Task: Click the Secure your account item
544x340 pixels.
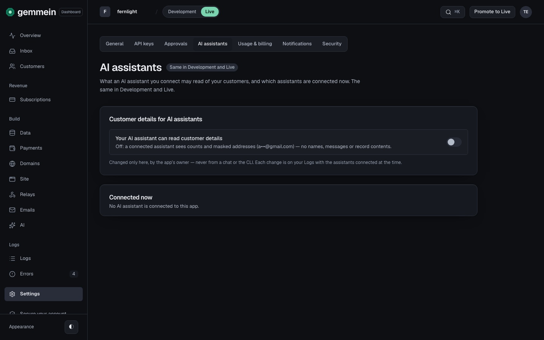Action: click(43, 313)
